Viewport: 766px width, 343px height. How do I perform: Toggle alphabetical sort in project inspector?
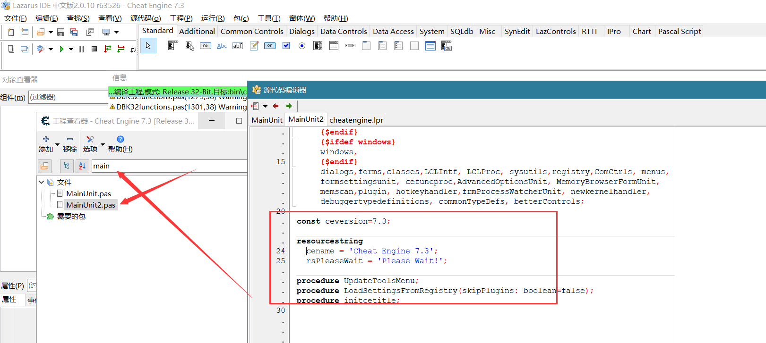(82, 166)
